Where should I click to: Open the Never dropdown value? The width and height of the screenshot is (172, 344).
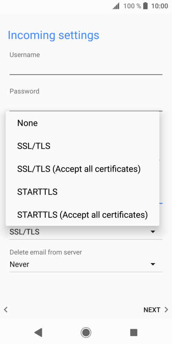click(x=86, y=264)
